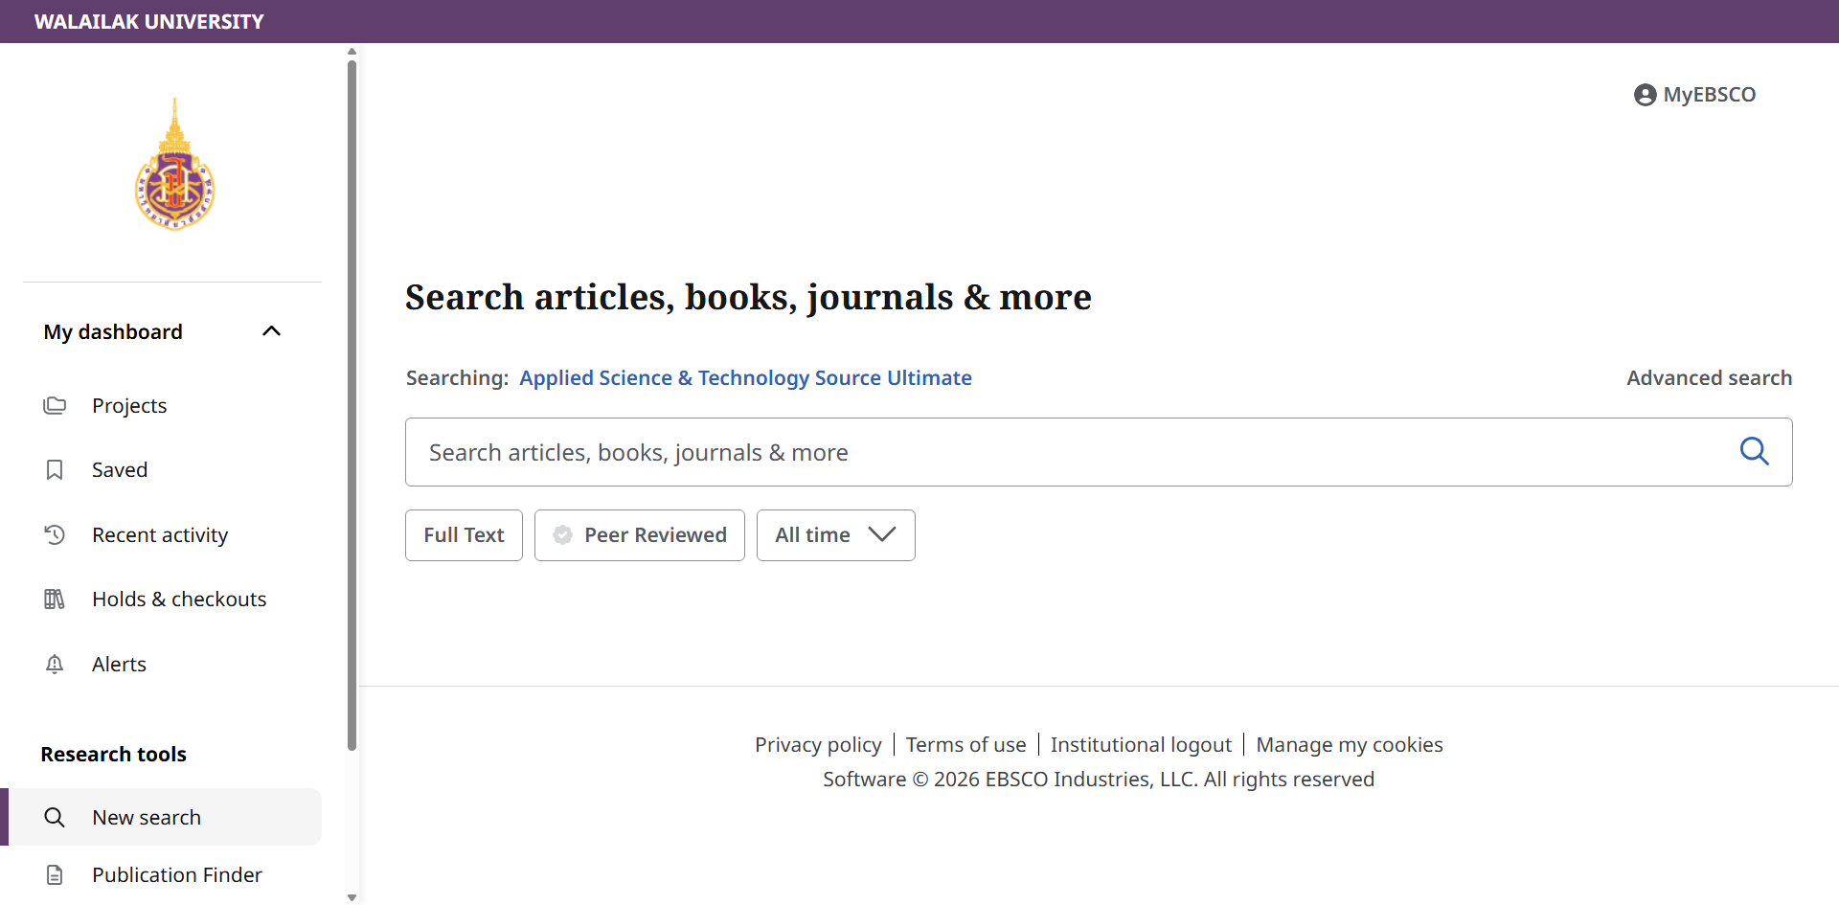Screen dimensions: 1839x905
Task: Open Manage my cookies link
Action: [1349, 745]
